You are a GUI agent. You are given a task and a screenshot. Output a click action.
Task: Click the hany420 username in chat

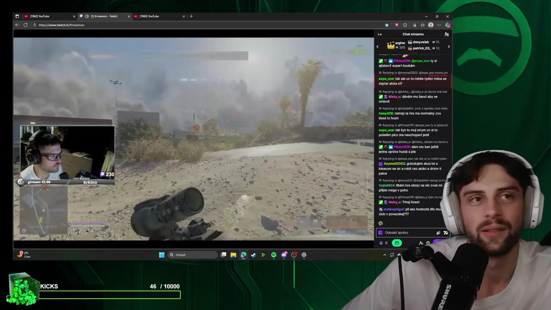point(386,113)
